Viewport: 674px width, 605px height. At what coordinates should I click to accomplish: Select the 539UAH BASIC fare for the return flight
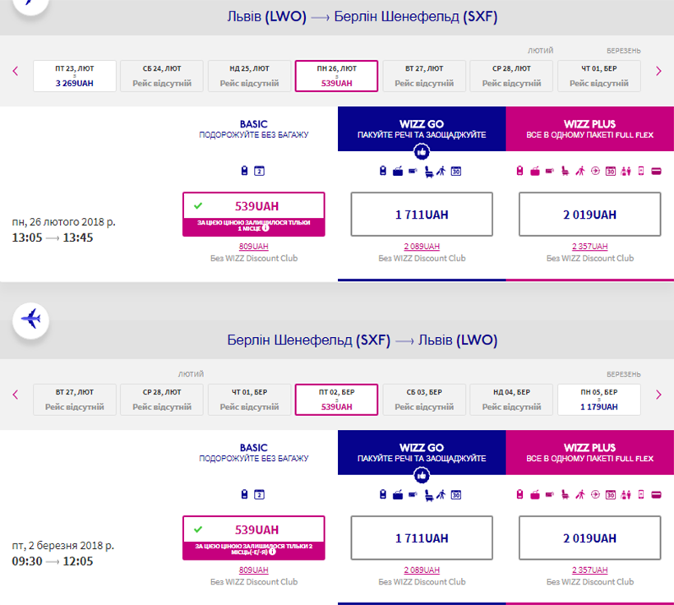pos(253,529)
